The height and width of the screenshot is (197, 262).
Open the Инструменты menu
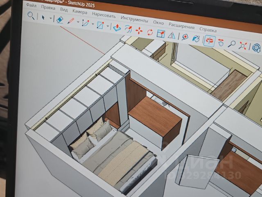coord(134,19)
